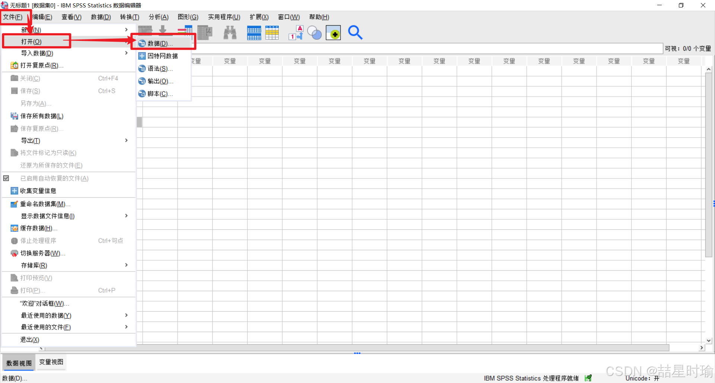Click the Split File toolbar icon
Viewport: 715px width, 383px height.
click(254, 33)
